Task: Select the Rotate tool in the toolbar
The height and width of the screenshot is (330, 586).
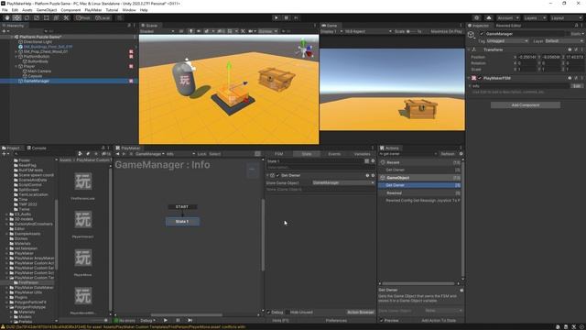Action: [x=27, y=17]
